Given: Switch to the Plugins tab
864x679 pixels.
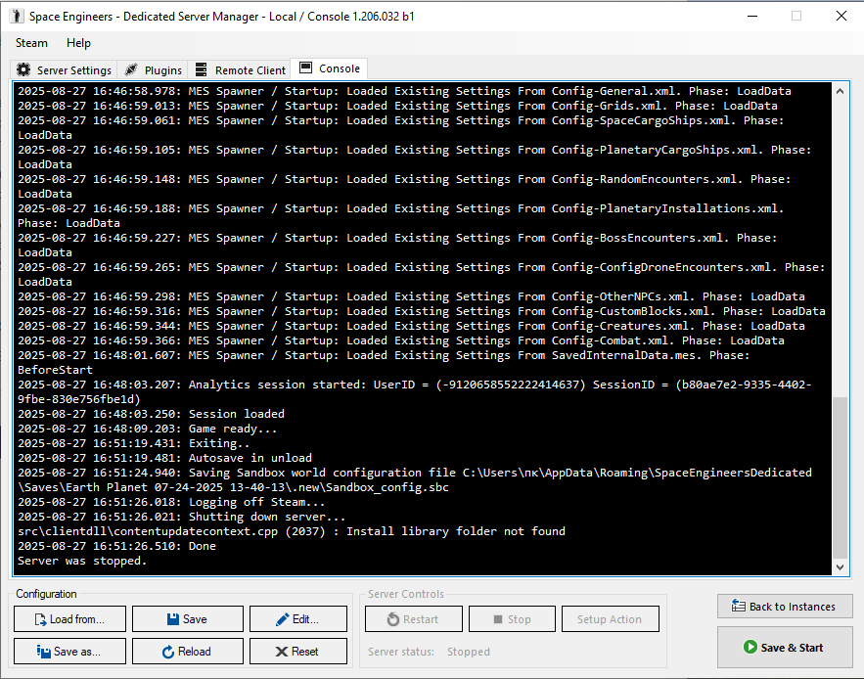Looking at the screenshot, I should 153,70.
